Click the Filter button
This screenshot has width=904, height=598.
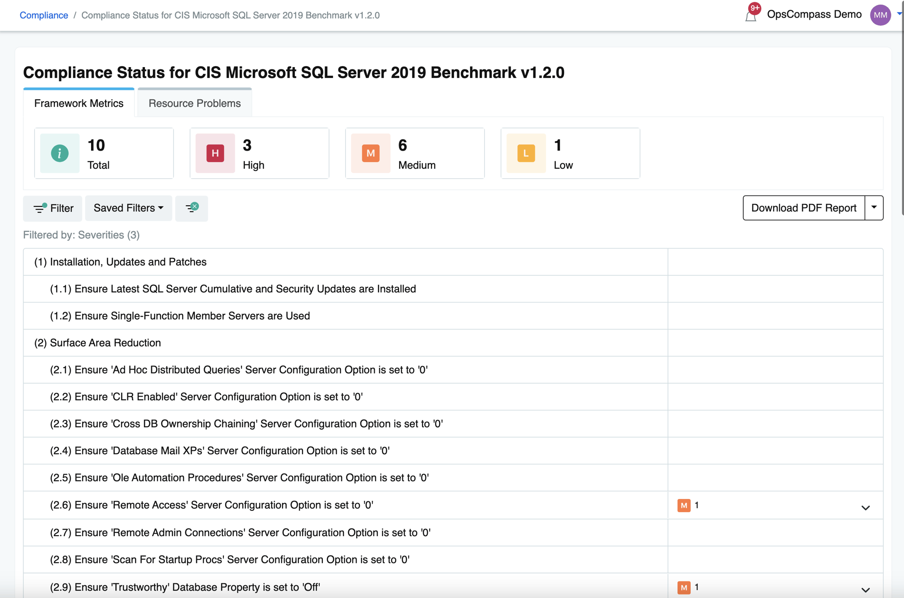[53, 208]
